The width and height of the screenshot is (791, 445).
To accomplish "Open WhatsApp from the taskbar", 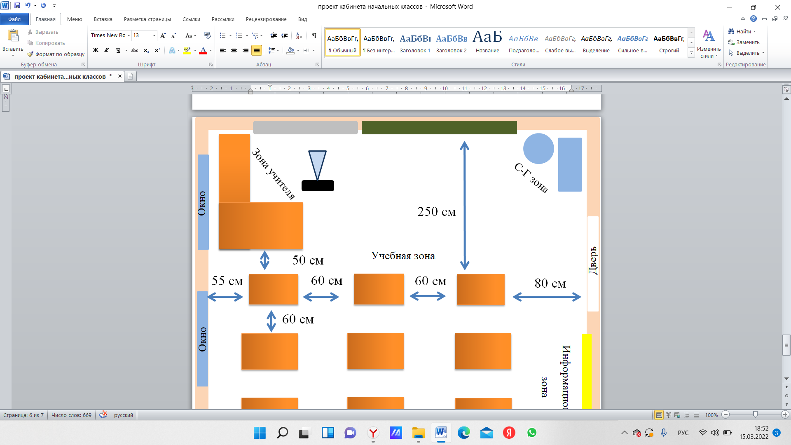I will pyautogui.click(x=532, y=433).
